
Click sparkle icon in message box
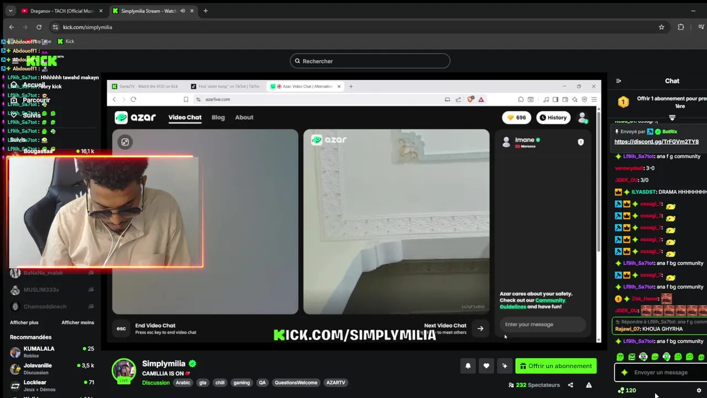point(625,373)
